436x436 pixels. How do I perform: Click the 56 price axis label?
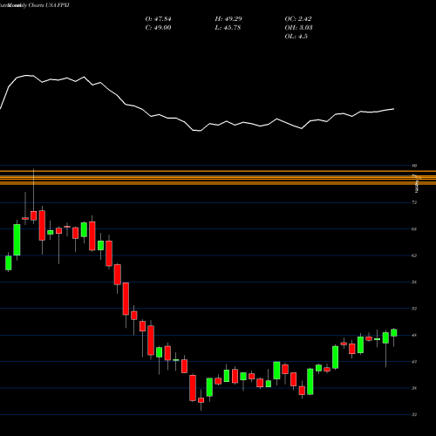[x=414, y=282]
